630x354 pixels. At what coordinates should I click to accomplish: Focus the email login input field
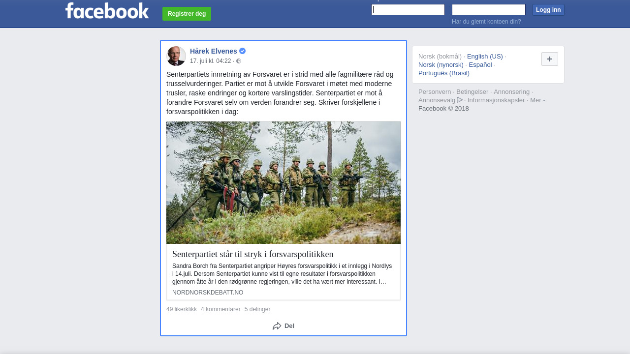pyautogui.click(x=408, y=10)
